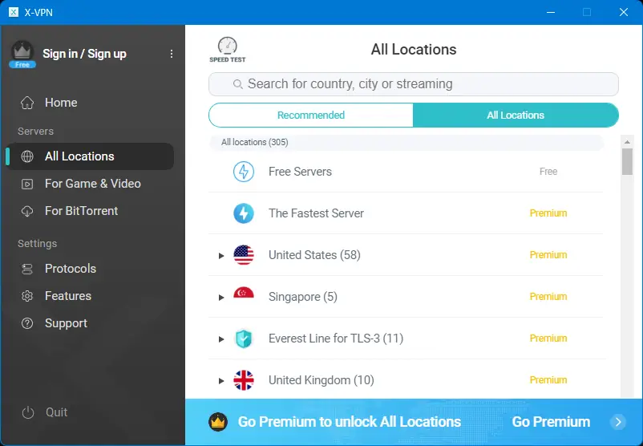Click Sign in / Sign up link

(x=84, y=54)
